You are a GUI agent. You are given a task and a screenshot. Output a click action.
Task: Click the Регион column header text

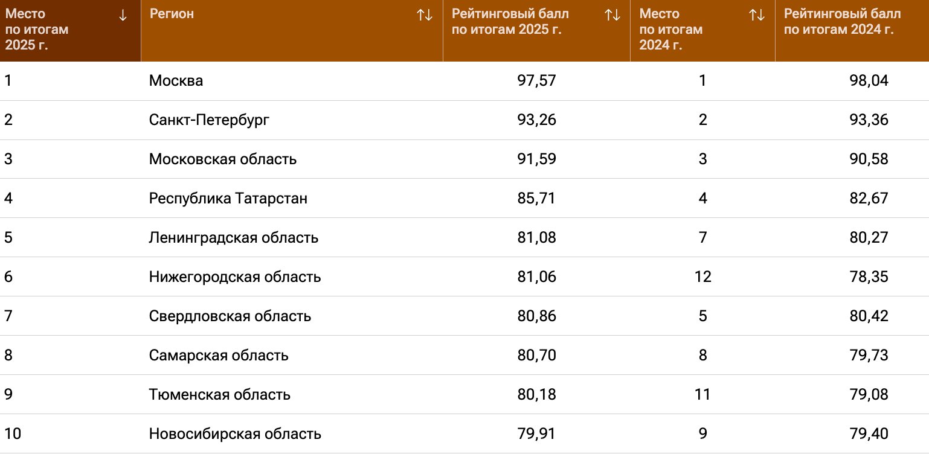172,14
